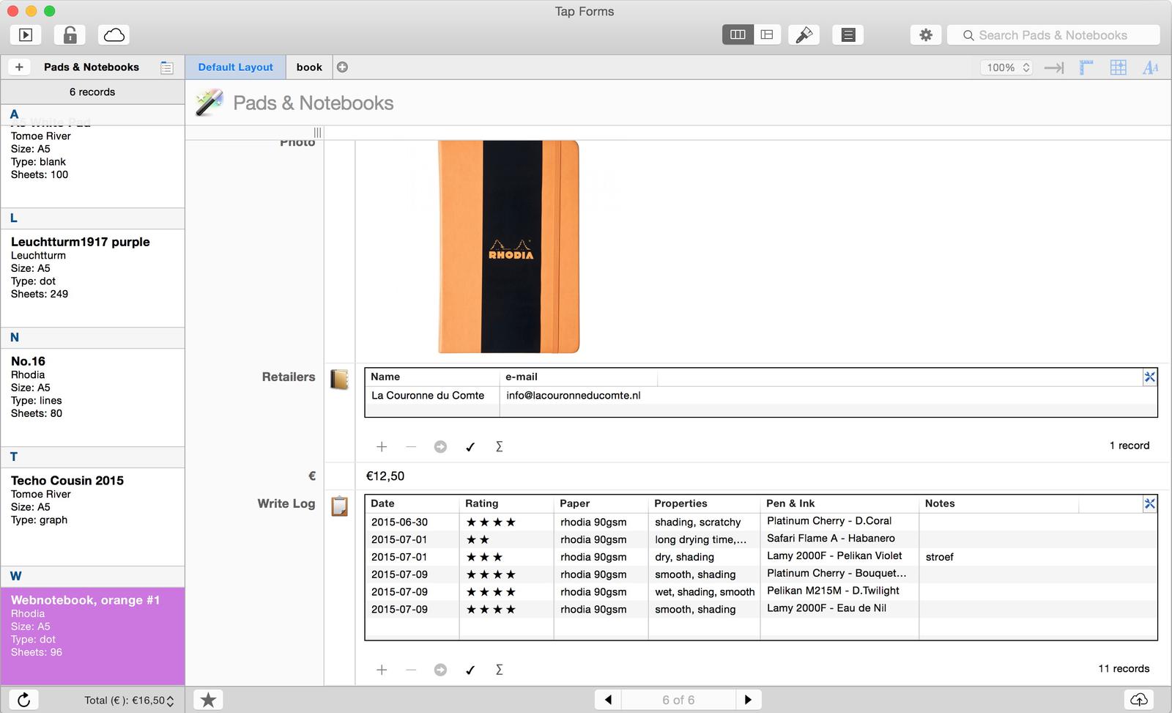Click the cloud upload icon
Screen dimensions: 1172x713
pyautogui.click(x=1139, y=700)
